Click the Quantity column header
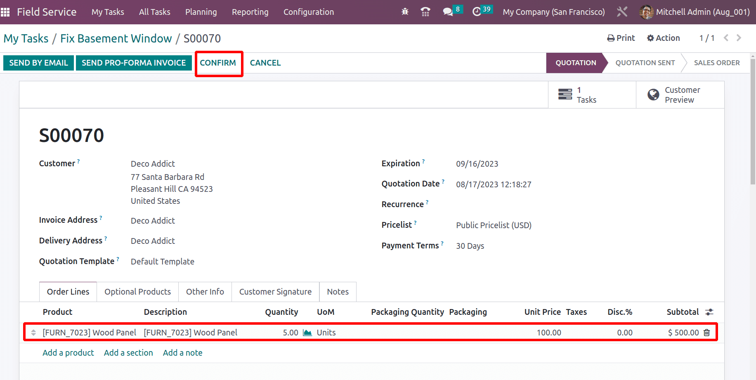 point(281,312)
